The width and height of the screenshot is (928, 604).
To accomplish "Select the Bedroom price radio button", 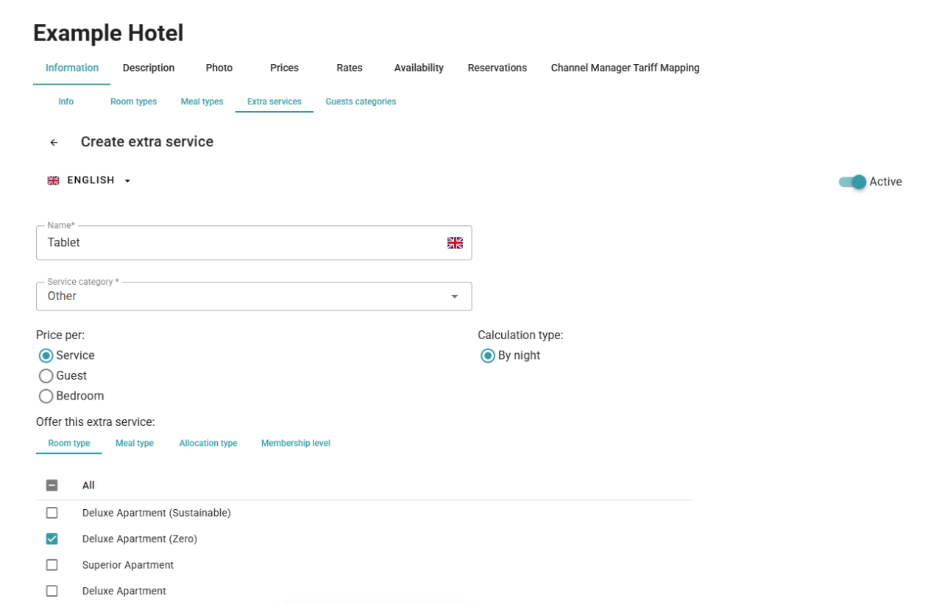I will [46, 396].
